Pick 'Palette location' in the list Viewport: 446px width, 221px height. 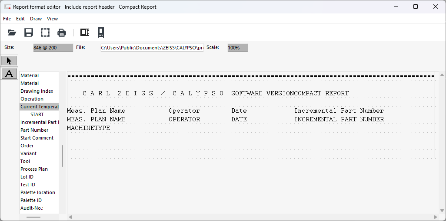pos(38,192)
